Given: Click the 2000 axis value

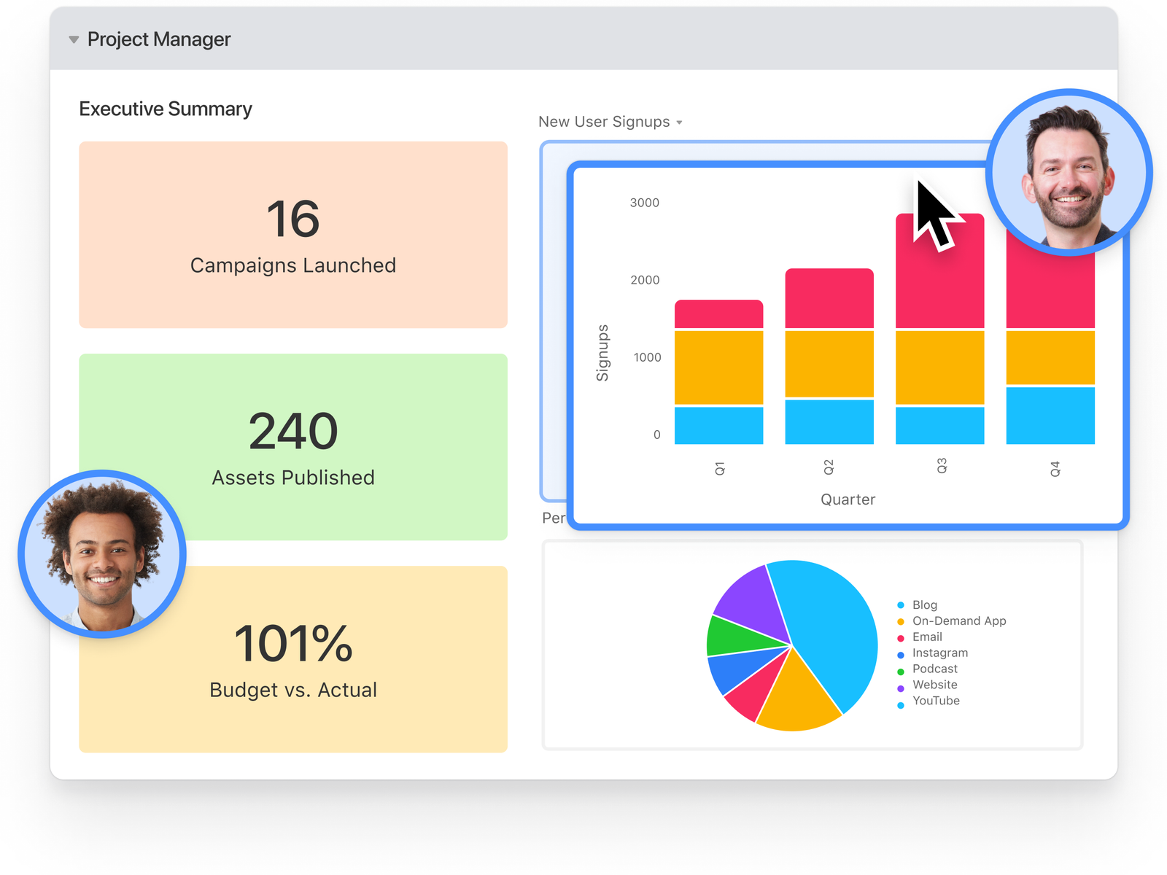Looking at the screenshot, I should 645,280.
